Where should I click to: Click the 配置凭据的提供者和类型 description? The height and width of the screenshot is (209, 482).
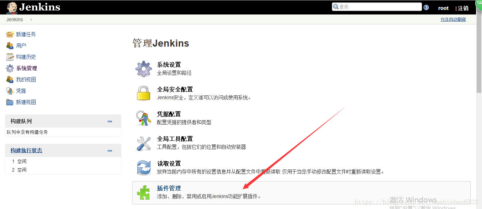point(184,122)
